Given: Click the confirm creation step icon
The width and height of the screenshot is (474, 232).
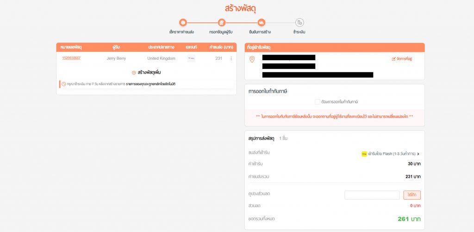Looking at the screenshot, I should click(262, 23).
